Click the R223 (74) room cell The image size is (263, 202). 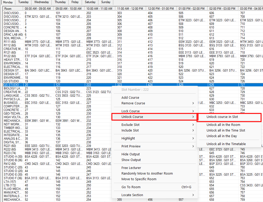tap(13, 153)
